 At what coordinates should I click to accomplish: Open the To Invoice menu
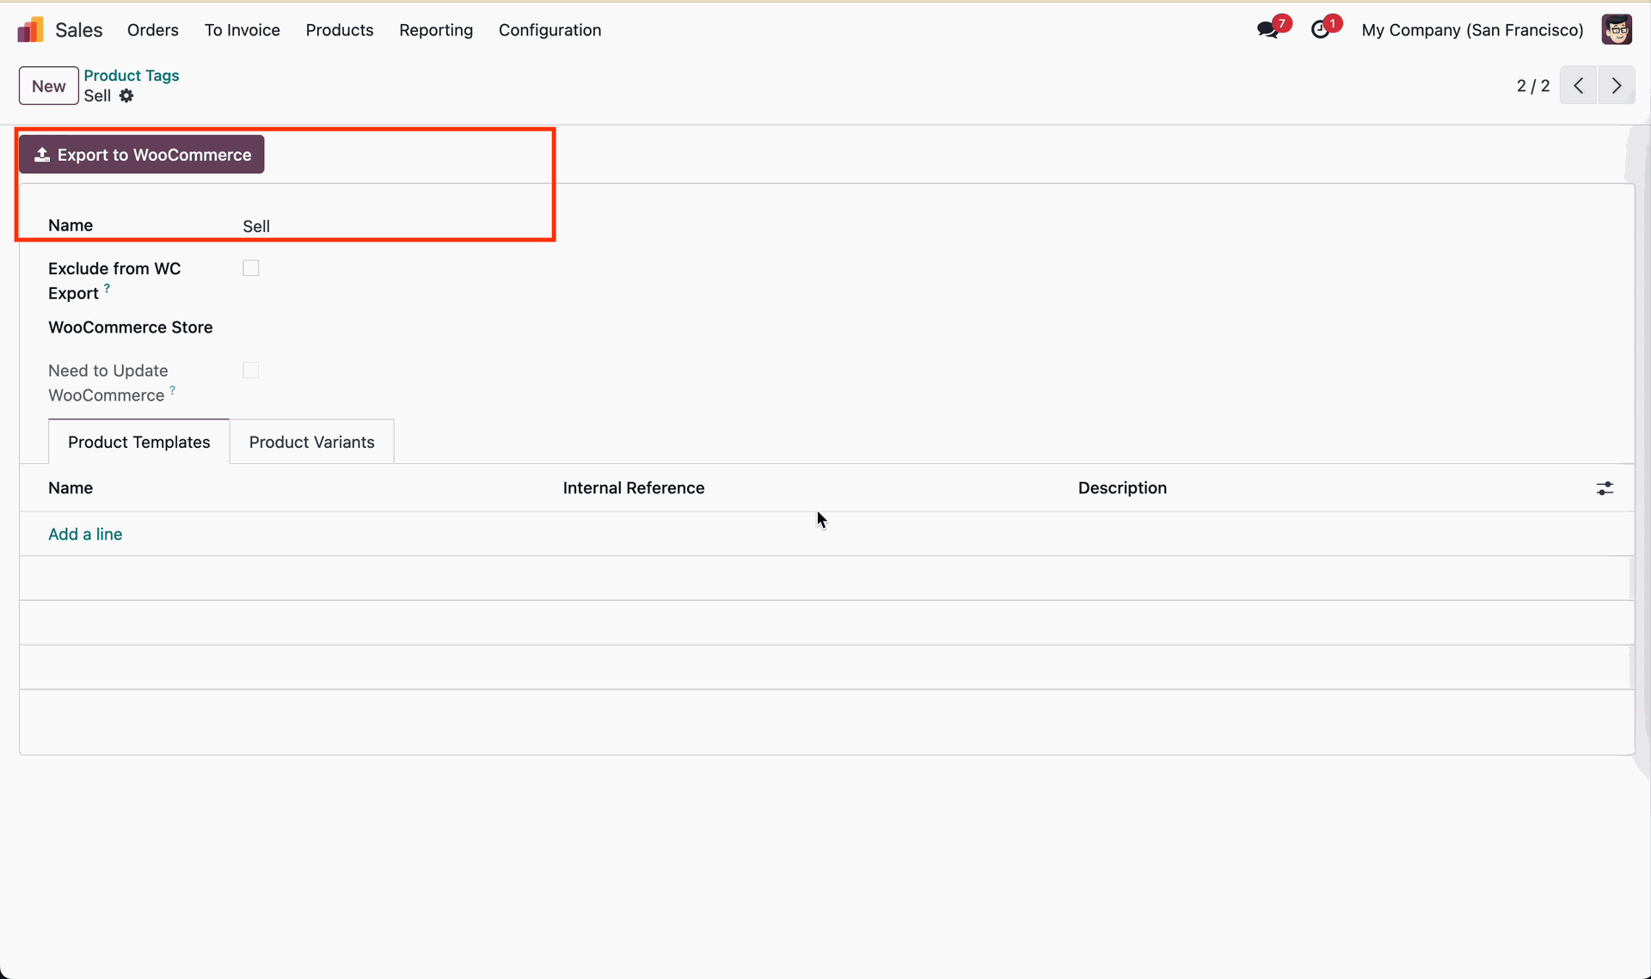(242, 30)
